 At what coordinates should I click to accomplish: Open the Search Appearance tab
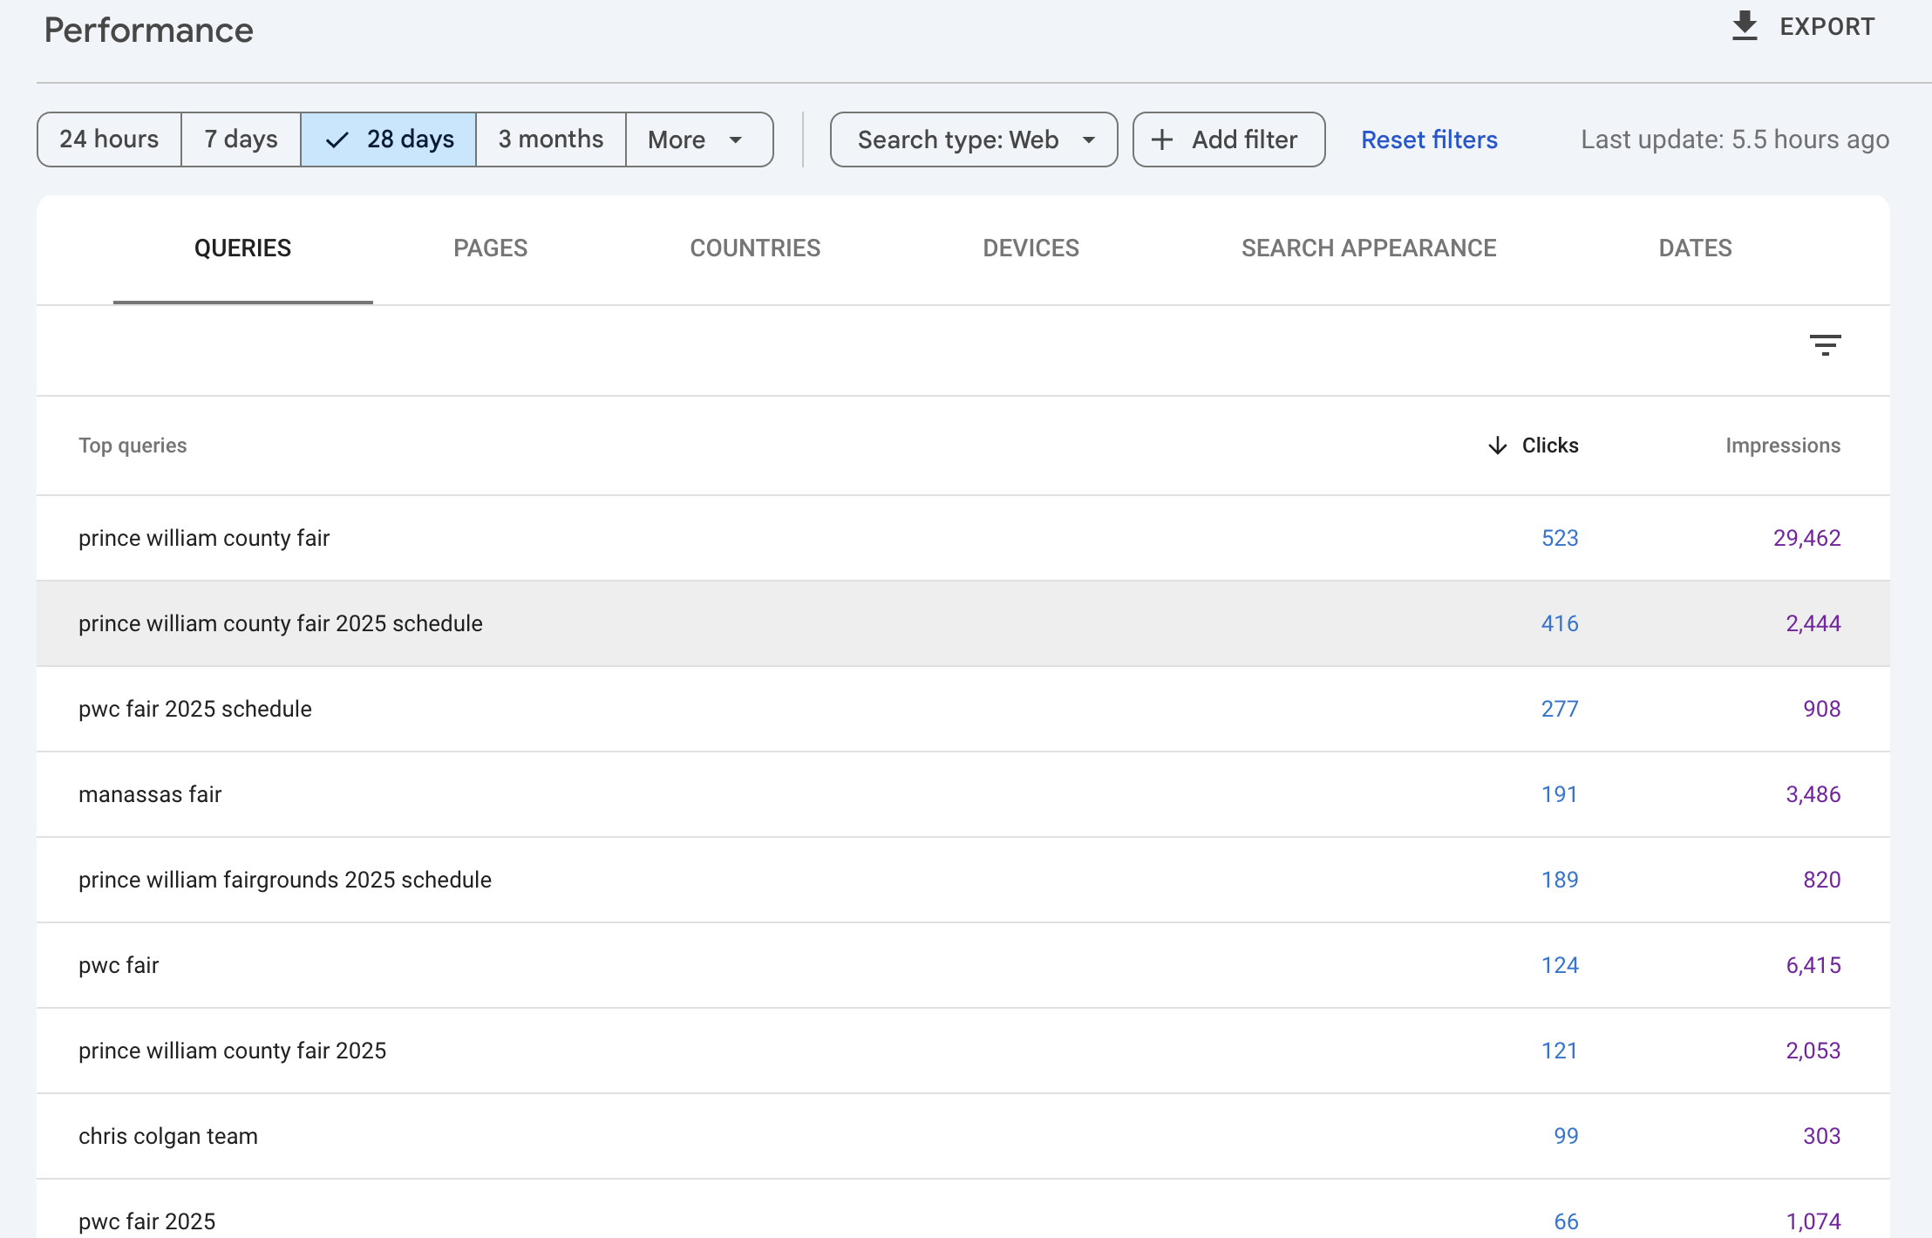click(1369, 248)
